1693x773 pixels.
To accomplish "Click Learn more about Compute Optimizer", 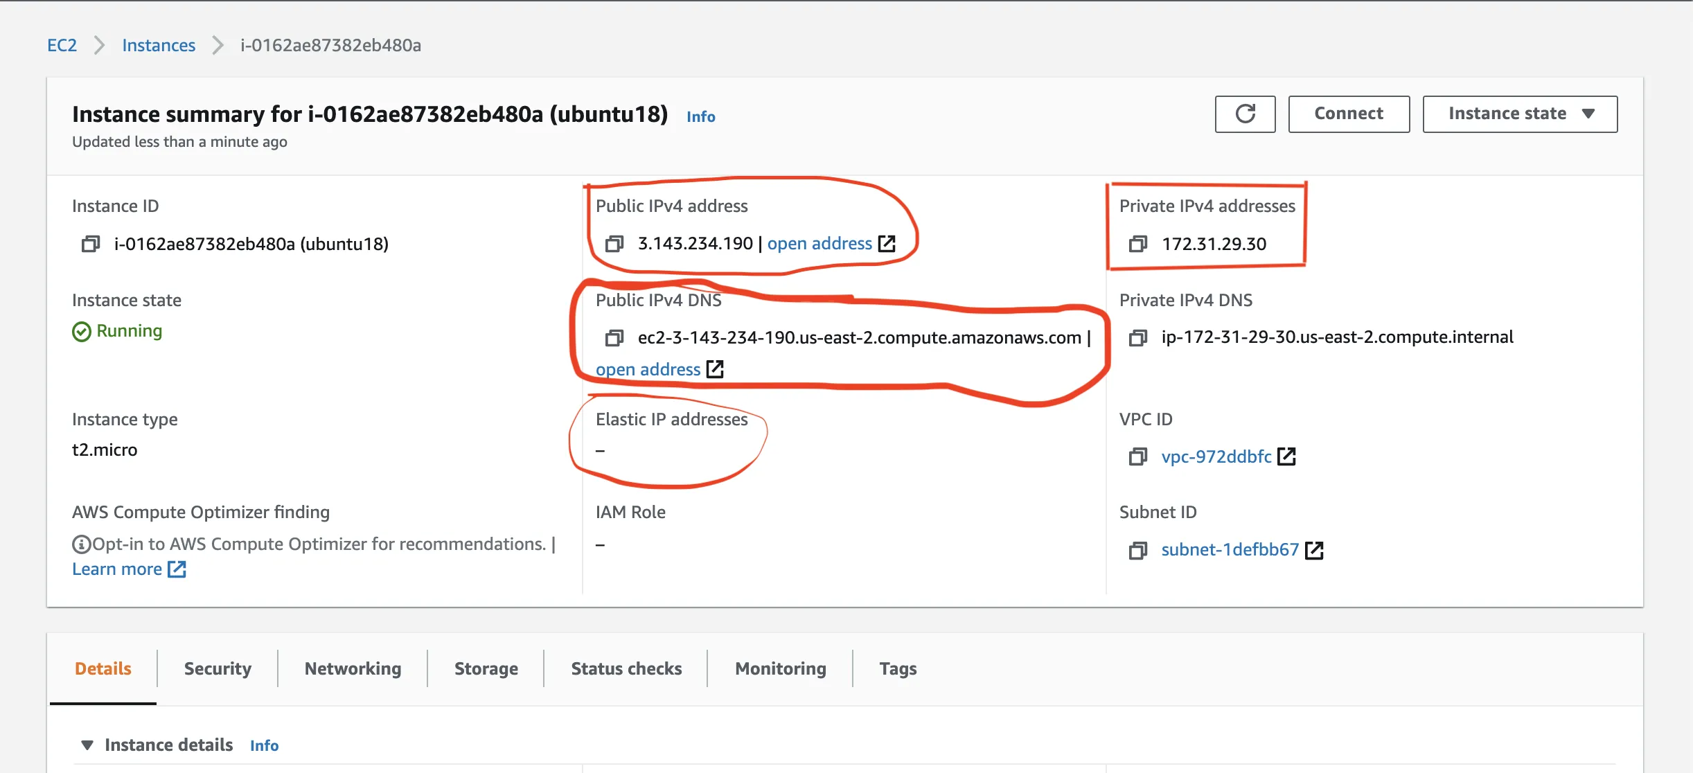I will [x=117, y=569].
